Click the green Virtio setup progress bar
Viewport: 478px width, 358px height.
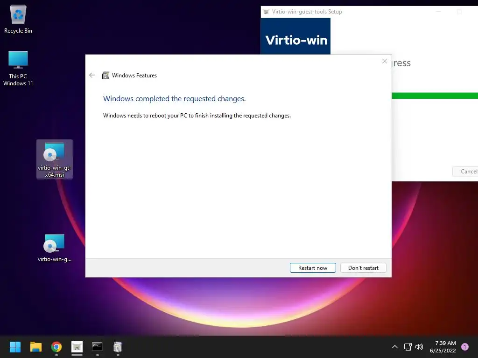click(435, 96)
